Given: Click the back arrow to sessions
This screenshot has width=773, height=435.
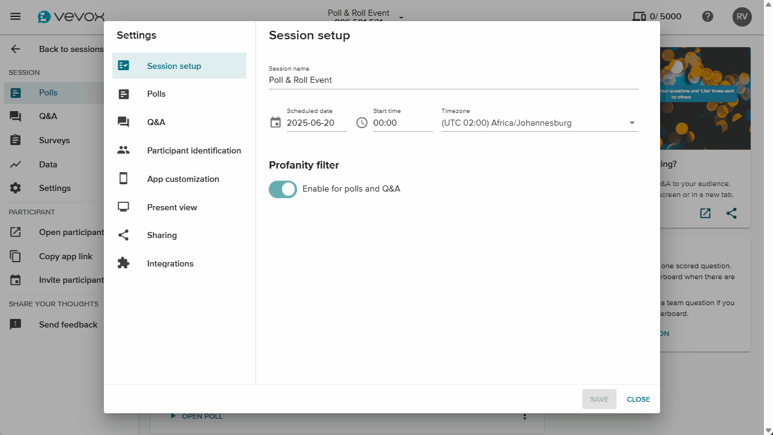Looking at the screenshot, I should tap(16, 49).
